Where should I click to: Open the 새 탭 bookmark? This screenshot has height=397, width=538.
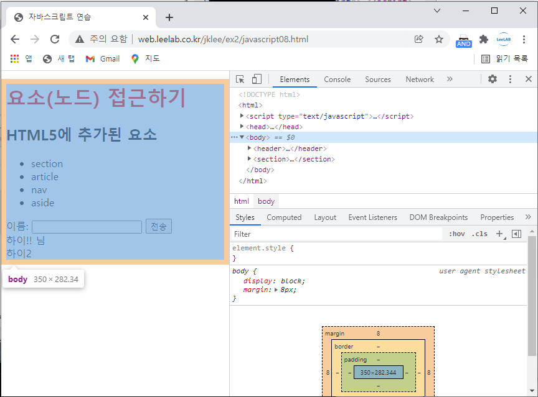point(59,59)
